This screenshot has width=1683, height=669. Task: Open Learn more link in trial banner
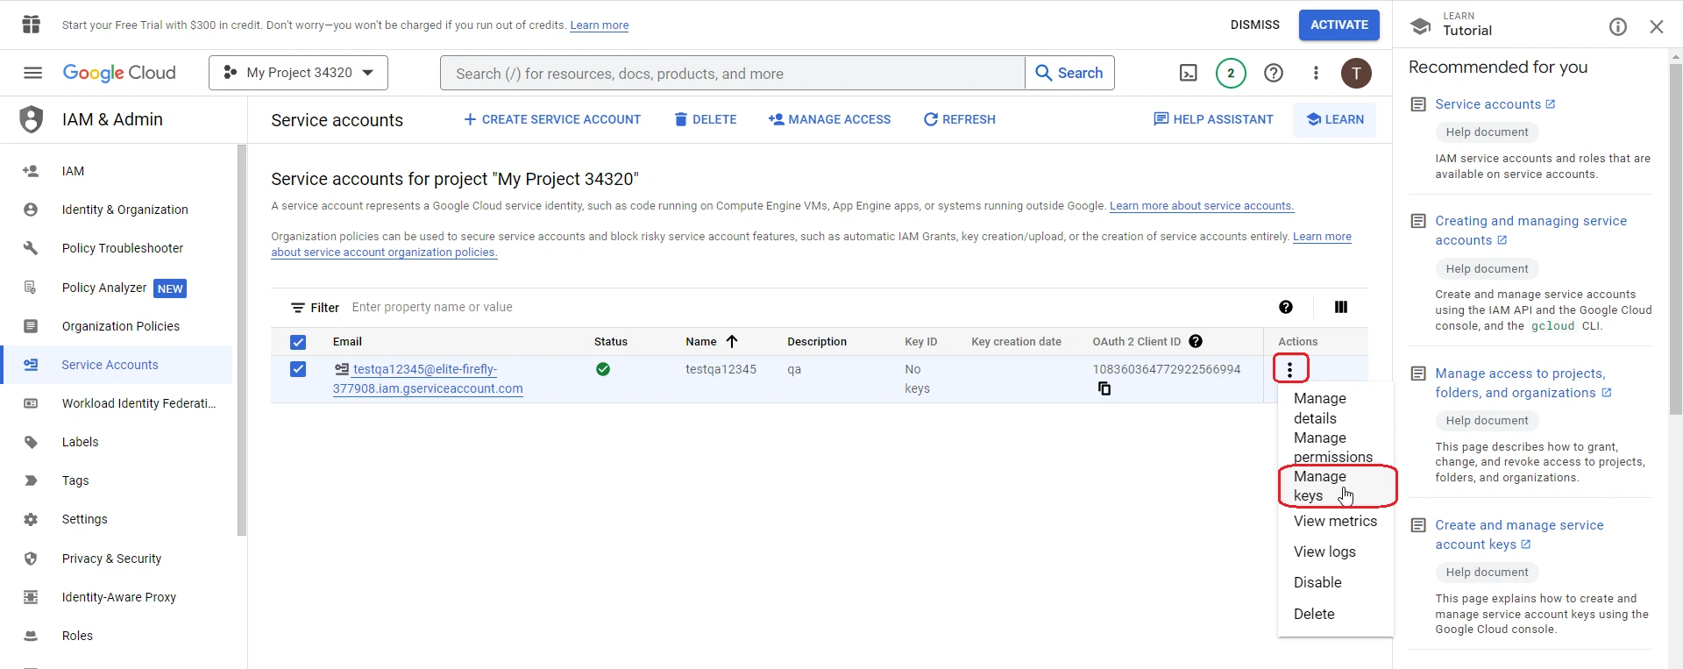[599, 25]
